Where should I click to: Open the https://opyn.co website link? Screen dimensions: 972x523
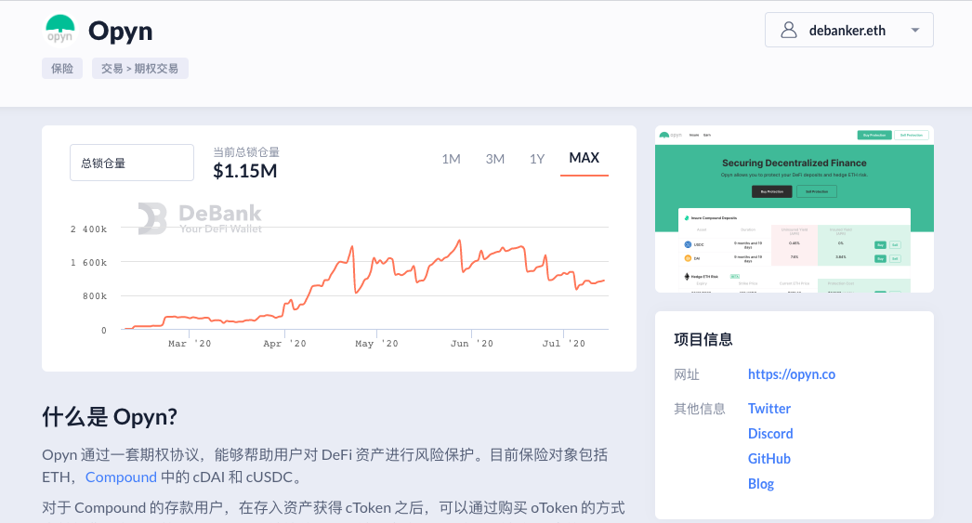click(x=792, y=374)
